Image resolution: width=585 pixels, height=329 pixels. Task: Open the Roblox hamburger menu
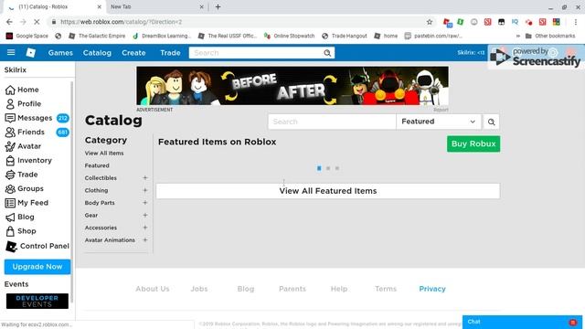coord(11,53)
